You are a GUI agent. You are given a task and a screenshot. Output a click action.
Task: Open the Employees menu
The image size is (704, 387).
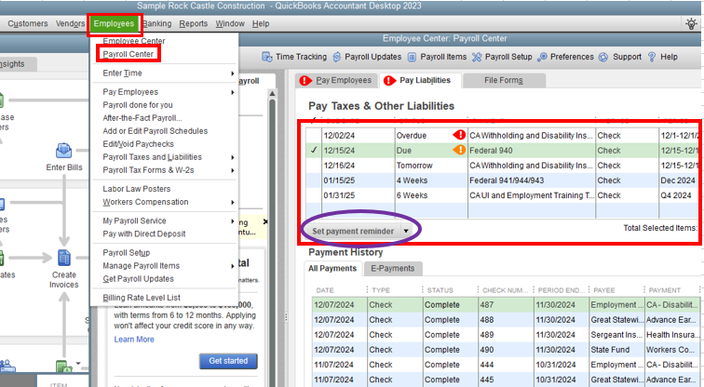click(114, 24)
